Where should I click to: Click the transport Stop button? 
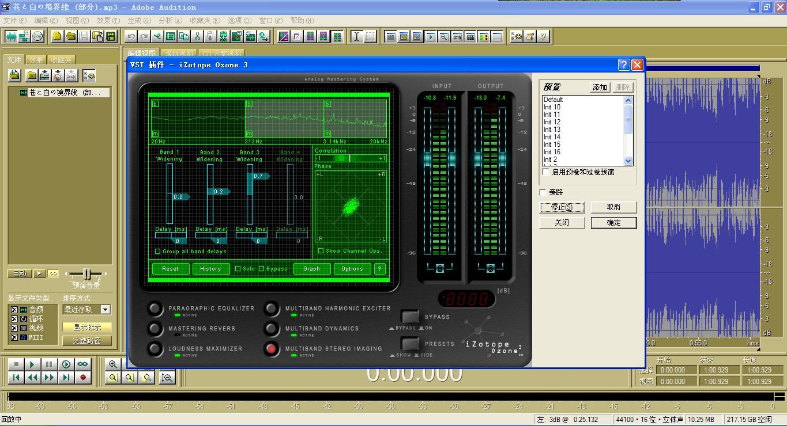tap(16, 364)
